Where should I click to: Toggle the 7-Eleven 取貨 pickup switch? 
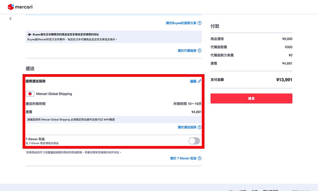[x=194, y=141]
